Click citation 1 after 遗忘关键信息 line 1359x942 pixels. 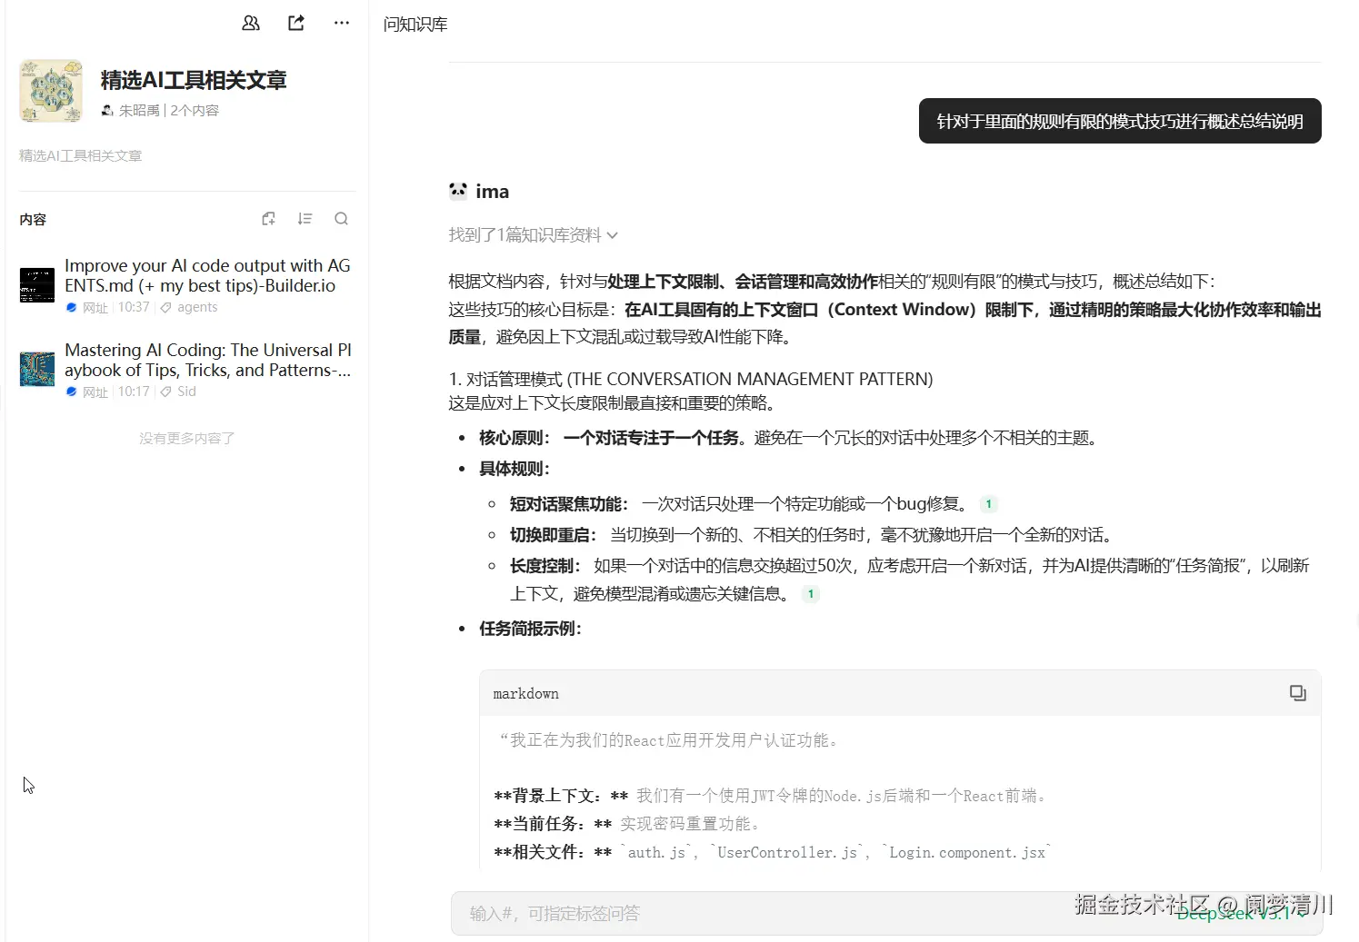coord(811,594)
